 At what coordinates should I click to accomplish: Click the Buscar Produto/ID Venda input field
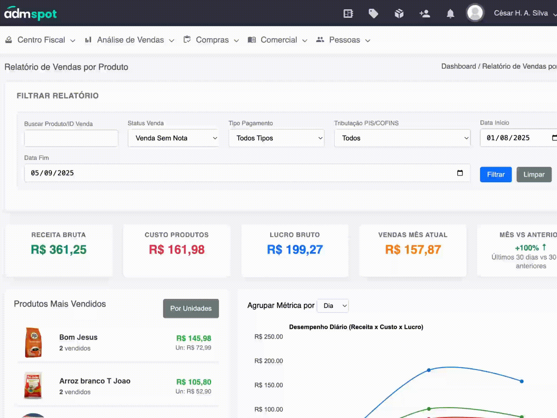pyautogui.click(x=71, y=138)
